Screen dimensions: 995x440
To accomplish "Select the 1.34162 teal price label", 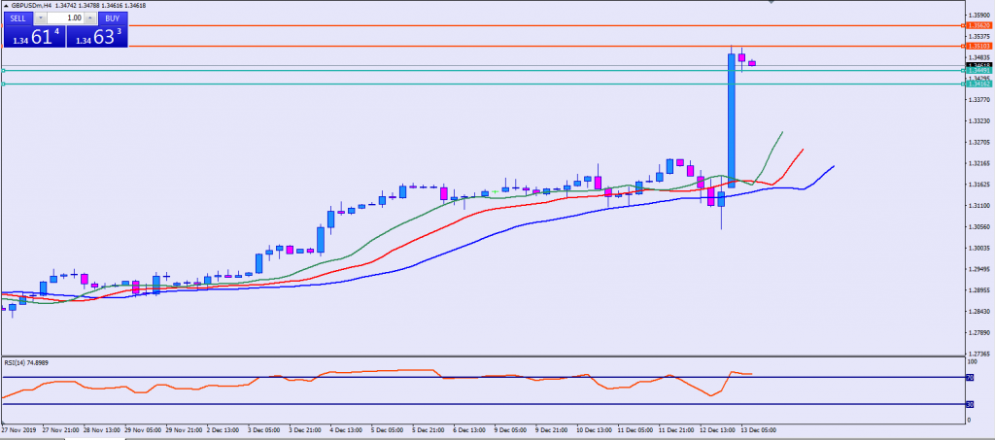I will pos(978,84).
